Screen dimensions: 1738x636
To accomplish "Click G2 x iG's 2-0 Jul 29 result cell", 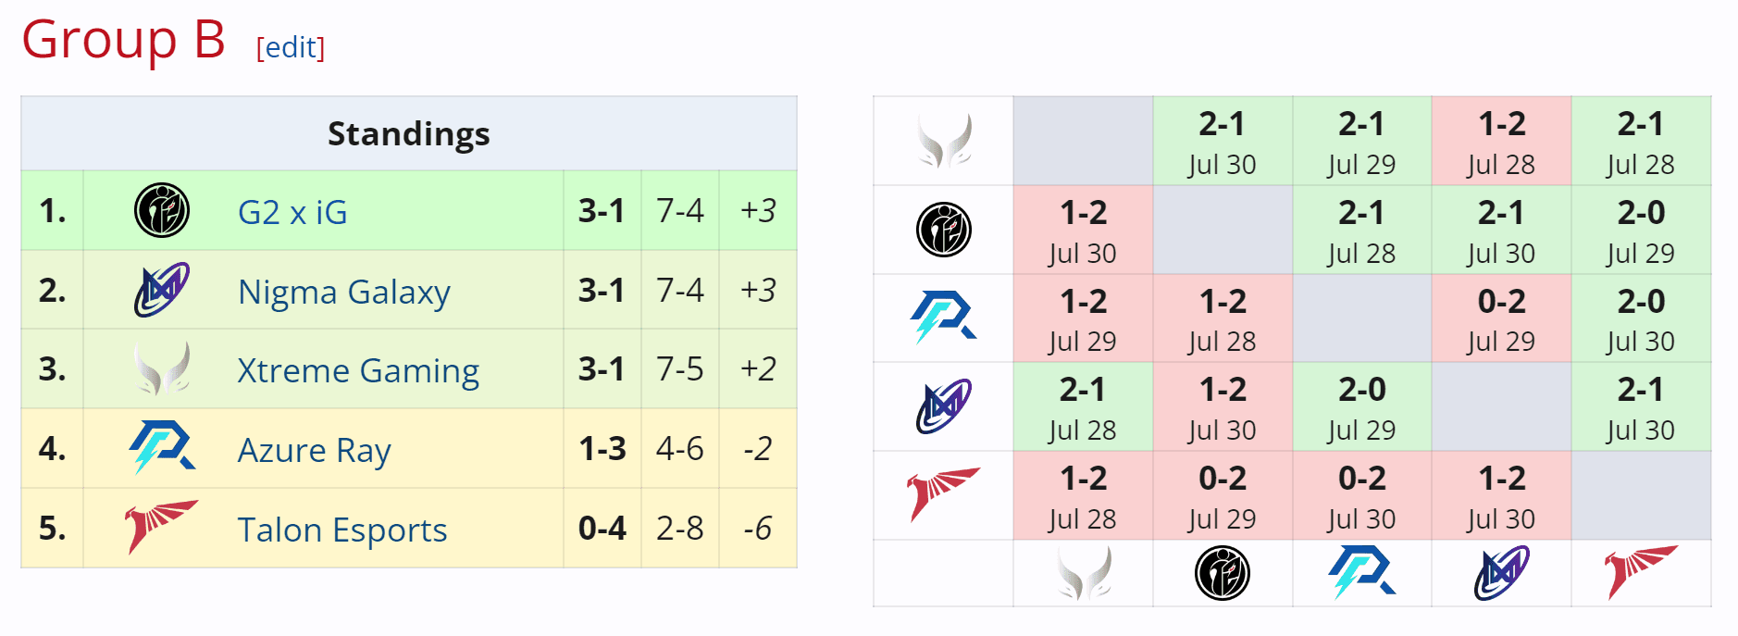I will [x=1642, y=230].
